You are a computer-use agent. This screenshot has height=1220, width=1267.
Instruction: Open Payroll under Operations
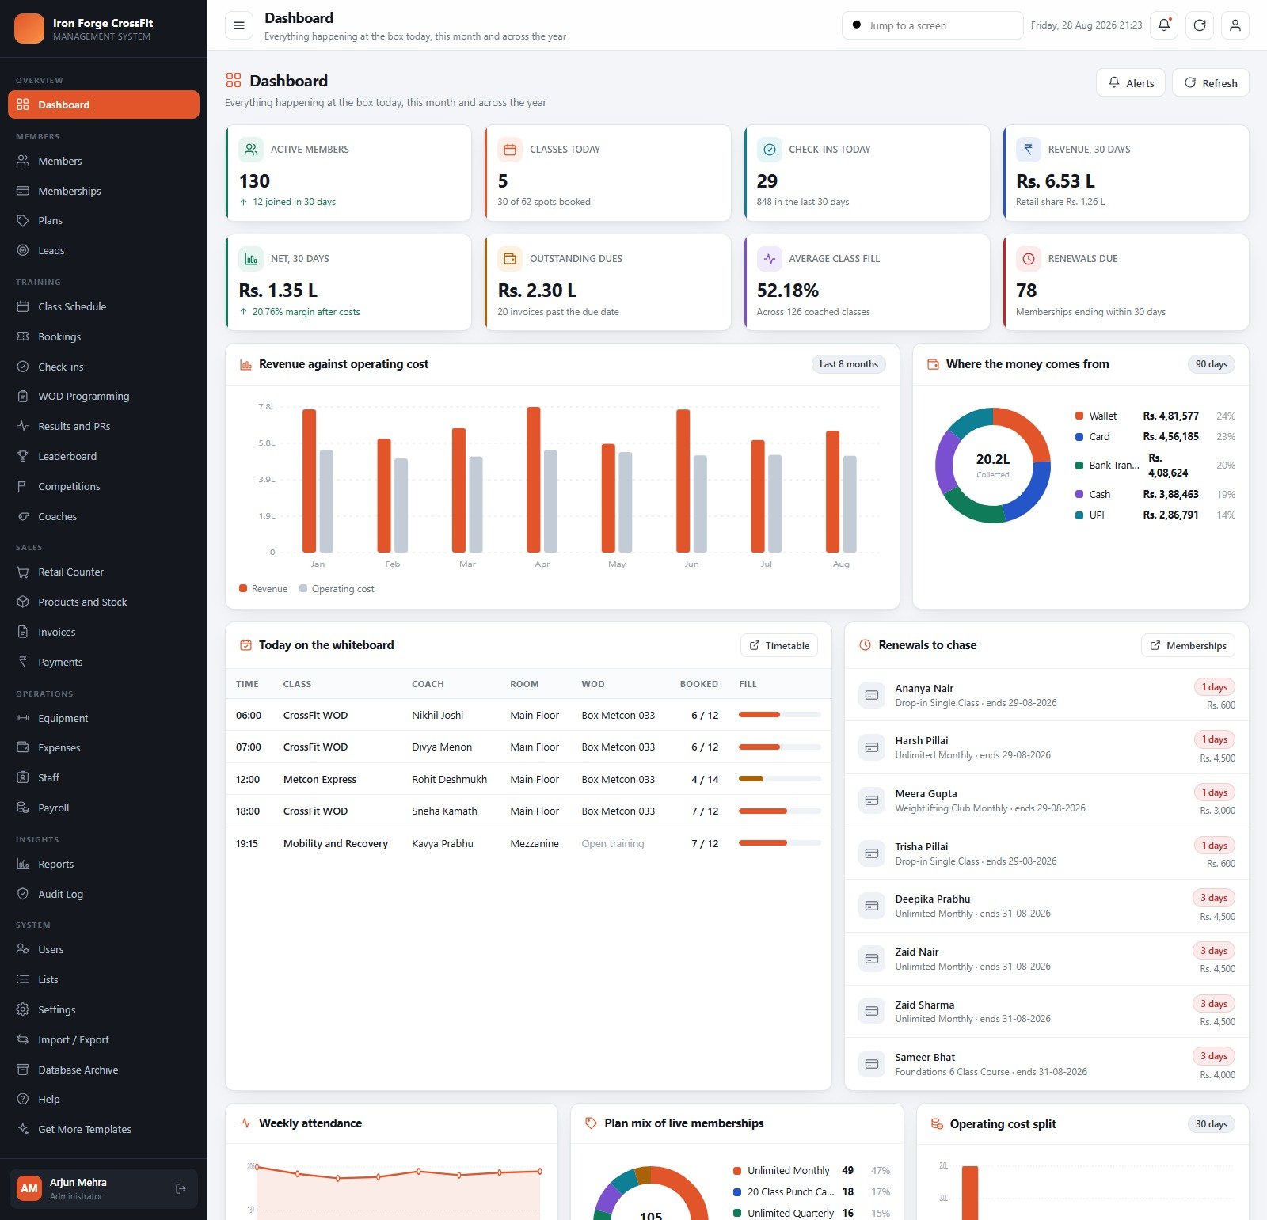point(104,808)
